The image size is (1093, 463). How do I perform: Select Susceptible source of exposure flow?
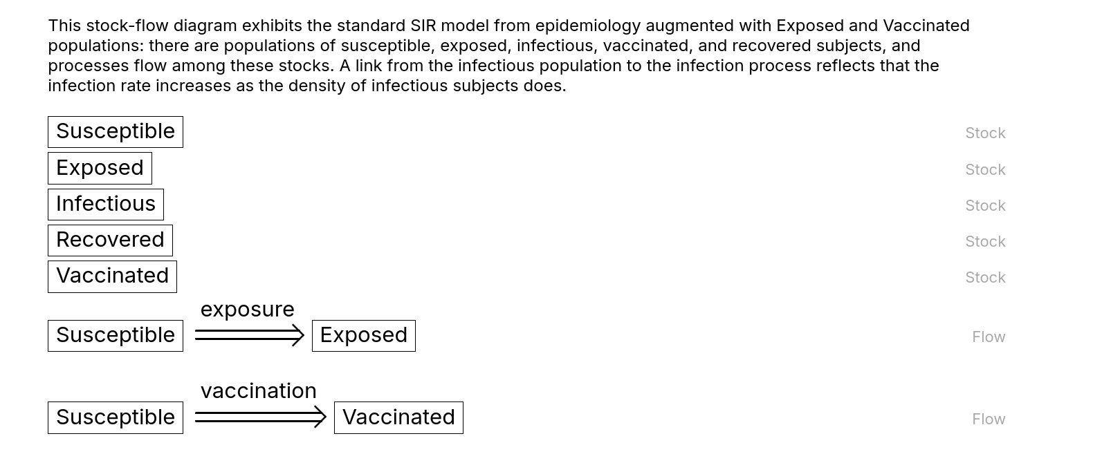(x=116, y=336)
